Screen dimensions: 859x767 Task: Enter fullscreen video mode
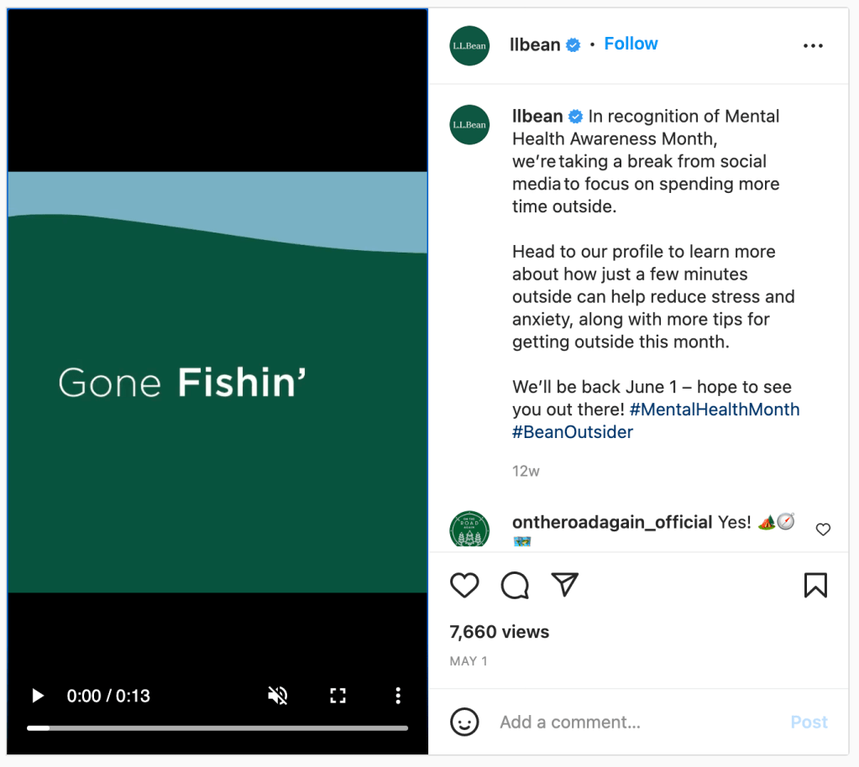tap(338, 696)
